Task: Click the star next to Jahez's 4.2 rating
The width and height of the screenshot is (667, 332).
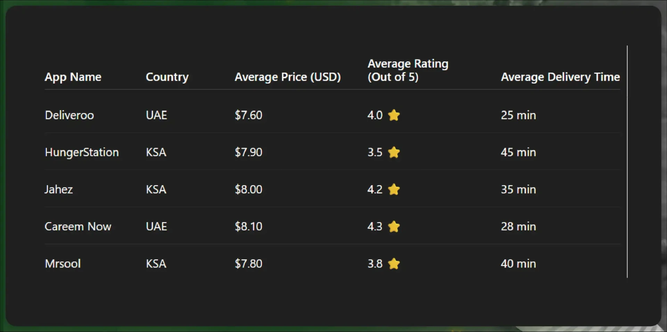Action: click(x=394, y=189)
